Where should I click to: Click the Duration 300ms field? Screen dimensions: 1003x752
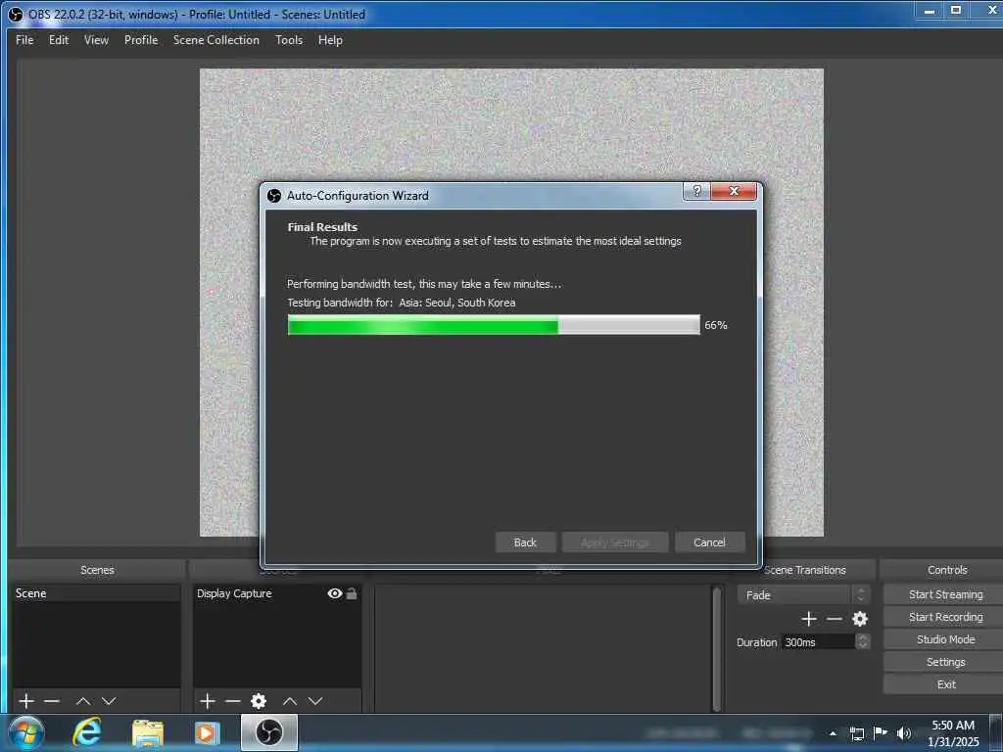pyautogui.click(x=818, y=641)
